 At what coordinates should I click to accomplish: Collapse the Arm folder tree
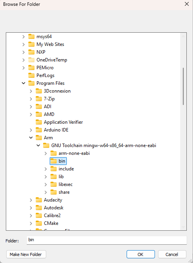(31, 138)
